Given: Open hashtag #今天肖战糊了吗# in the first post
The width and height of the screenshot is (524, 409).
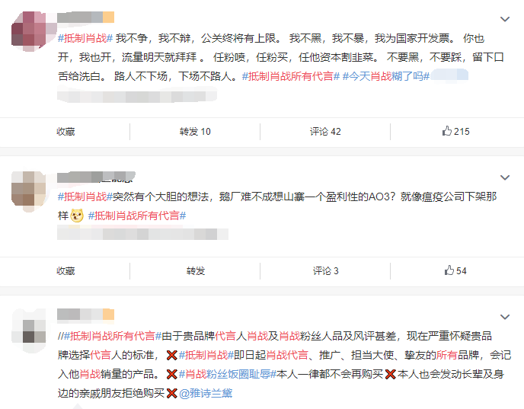Looking at the screenshot, I should (x=386, y=76).
